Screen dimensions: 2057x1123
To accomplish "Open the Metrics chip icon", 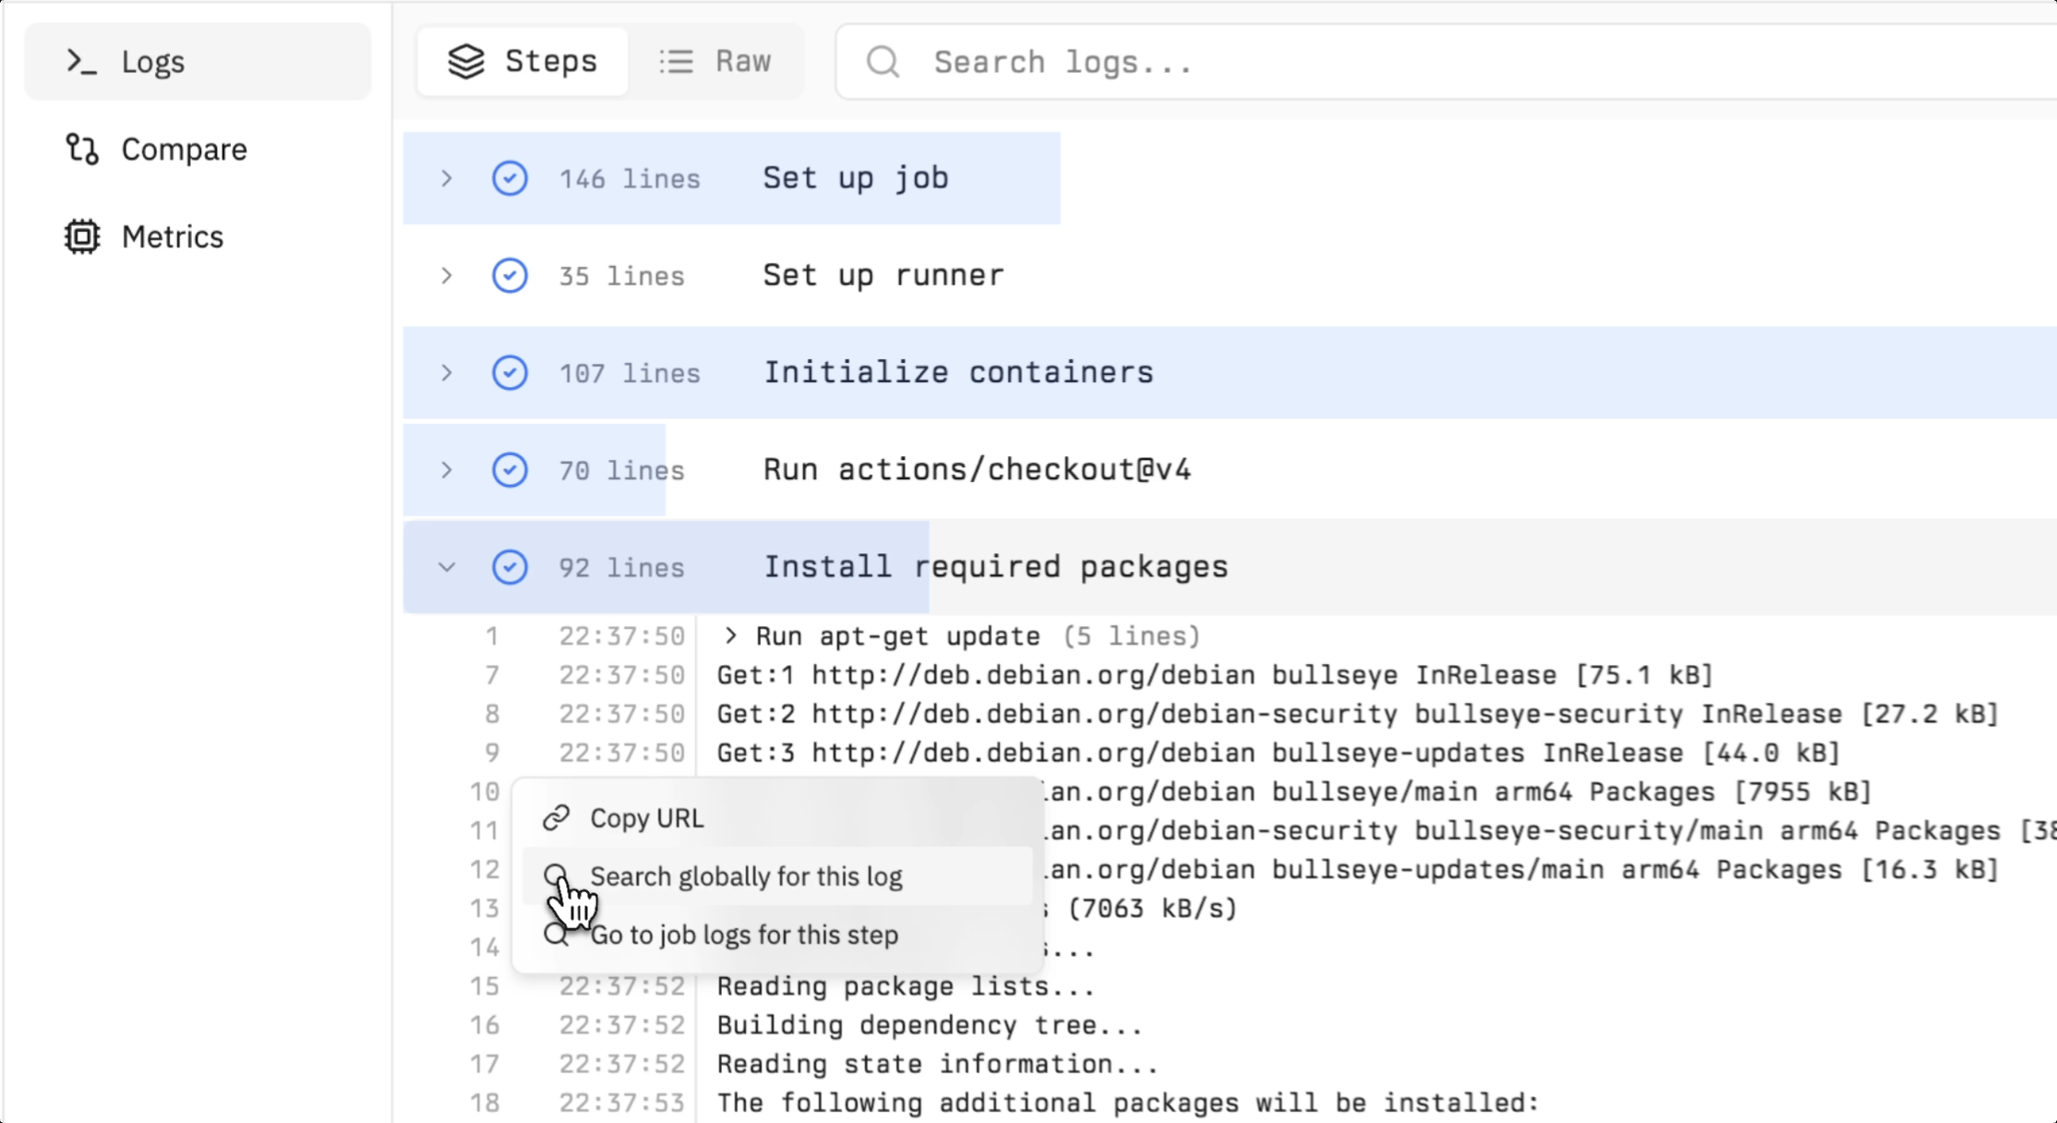I will coord(81,237).
